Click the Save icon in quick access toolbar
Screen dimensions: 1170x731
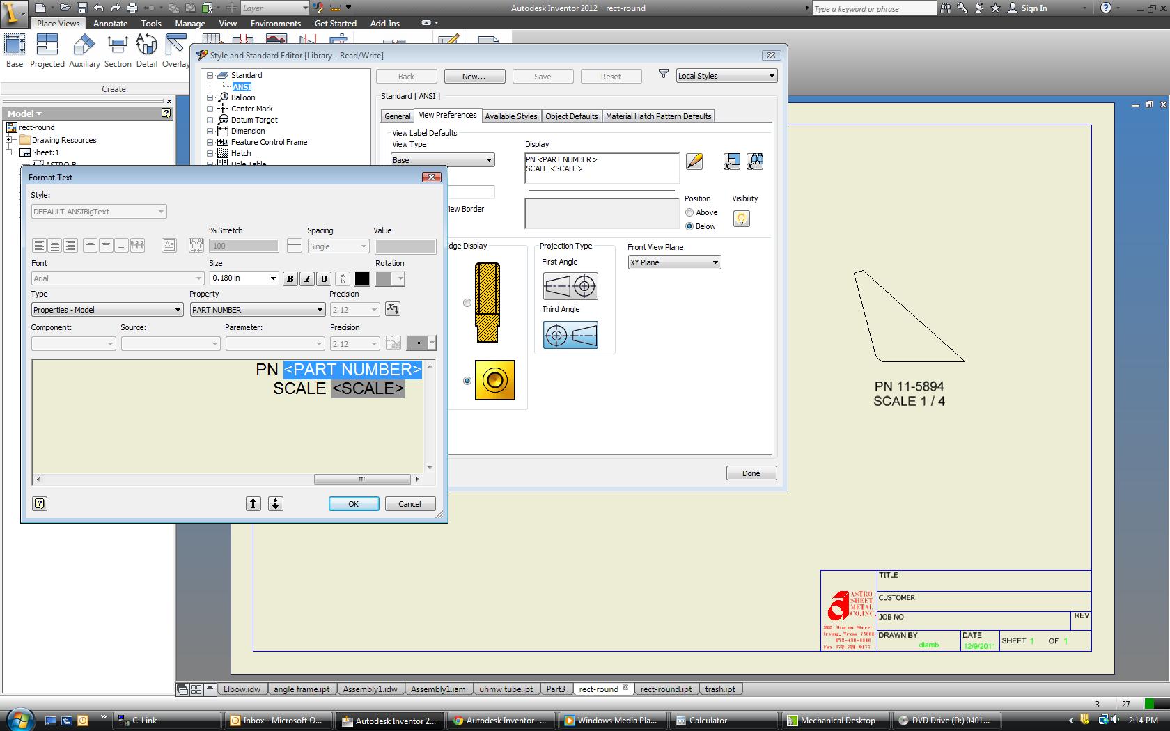point(81,8)
